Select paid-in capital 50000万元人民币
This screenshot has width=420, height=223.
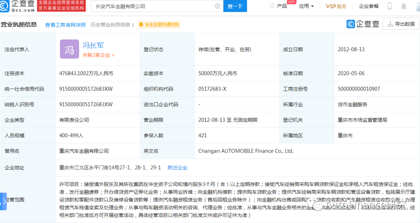217,73
